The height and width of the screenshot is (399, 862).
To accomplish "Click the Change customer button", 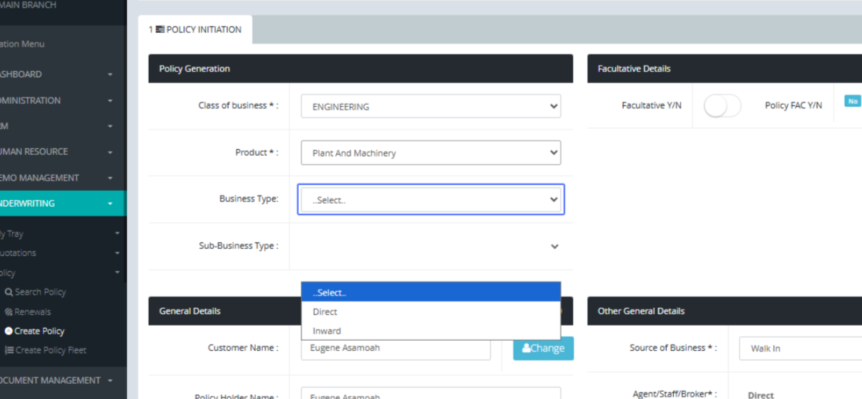I will 543,348.
